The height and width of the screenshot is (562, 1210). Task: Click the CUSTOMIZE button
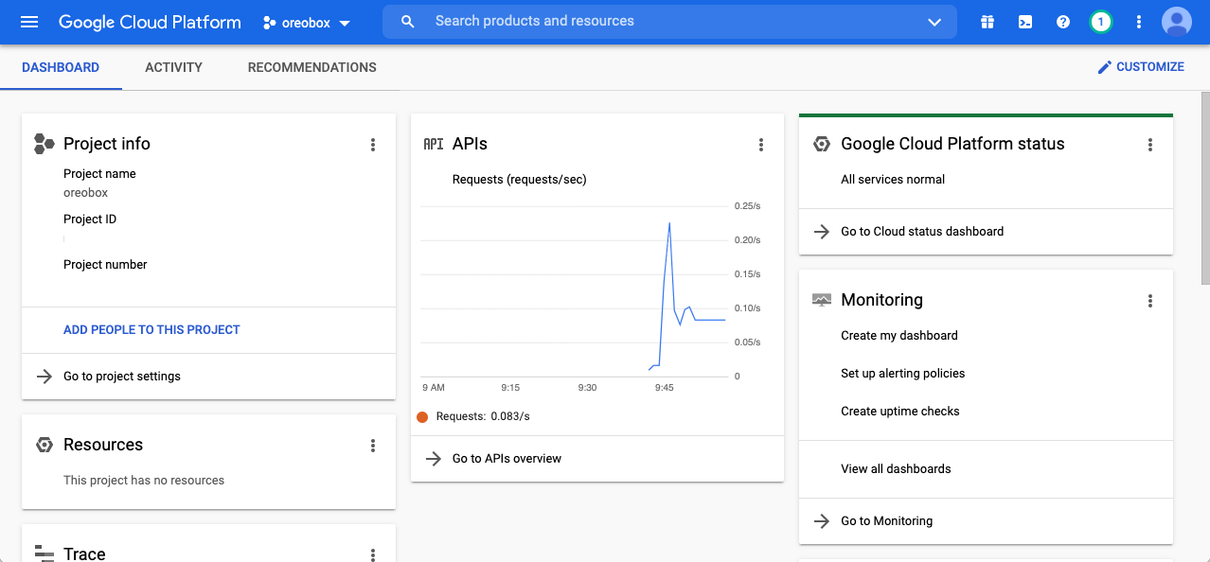pyautogui.click(x=1141, y=66)
